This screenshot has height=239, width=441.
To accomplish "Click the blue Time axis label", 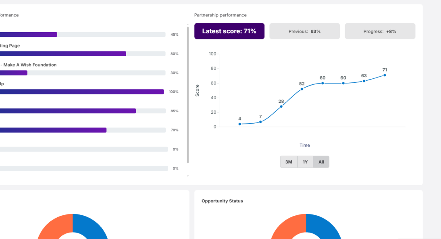I will [305, 145].
